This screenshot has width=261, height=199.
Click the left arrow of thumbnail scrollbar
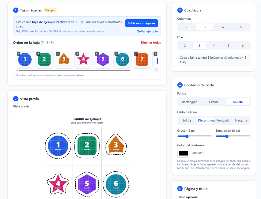click(x=17, y=70)
